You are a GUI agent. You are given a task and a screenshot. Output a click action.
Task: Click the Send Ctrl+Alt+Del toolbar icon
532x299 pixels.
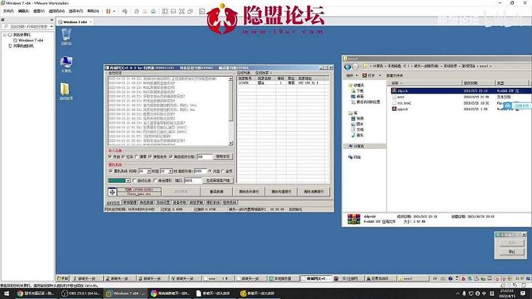(x=124, y=11)
